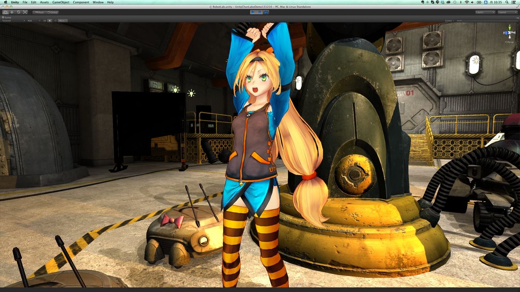Open the GameObject menu

click(61, 2)
